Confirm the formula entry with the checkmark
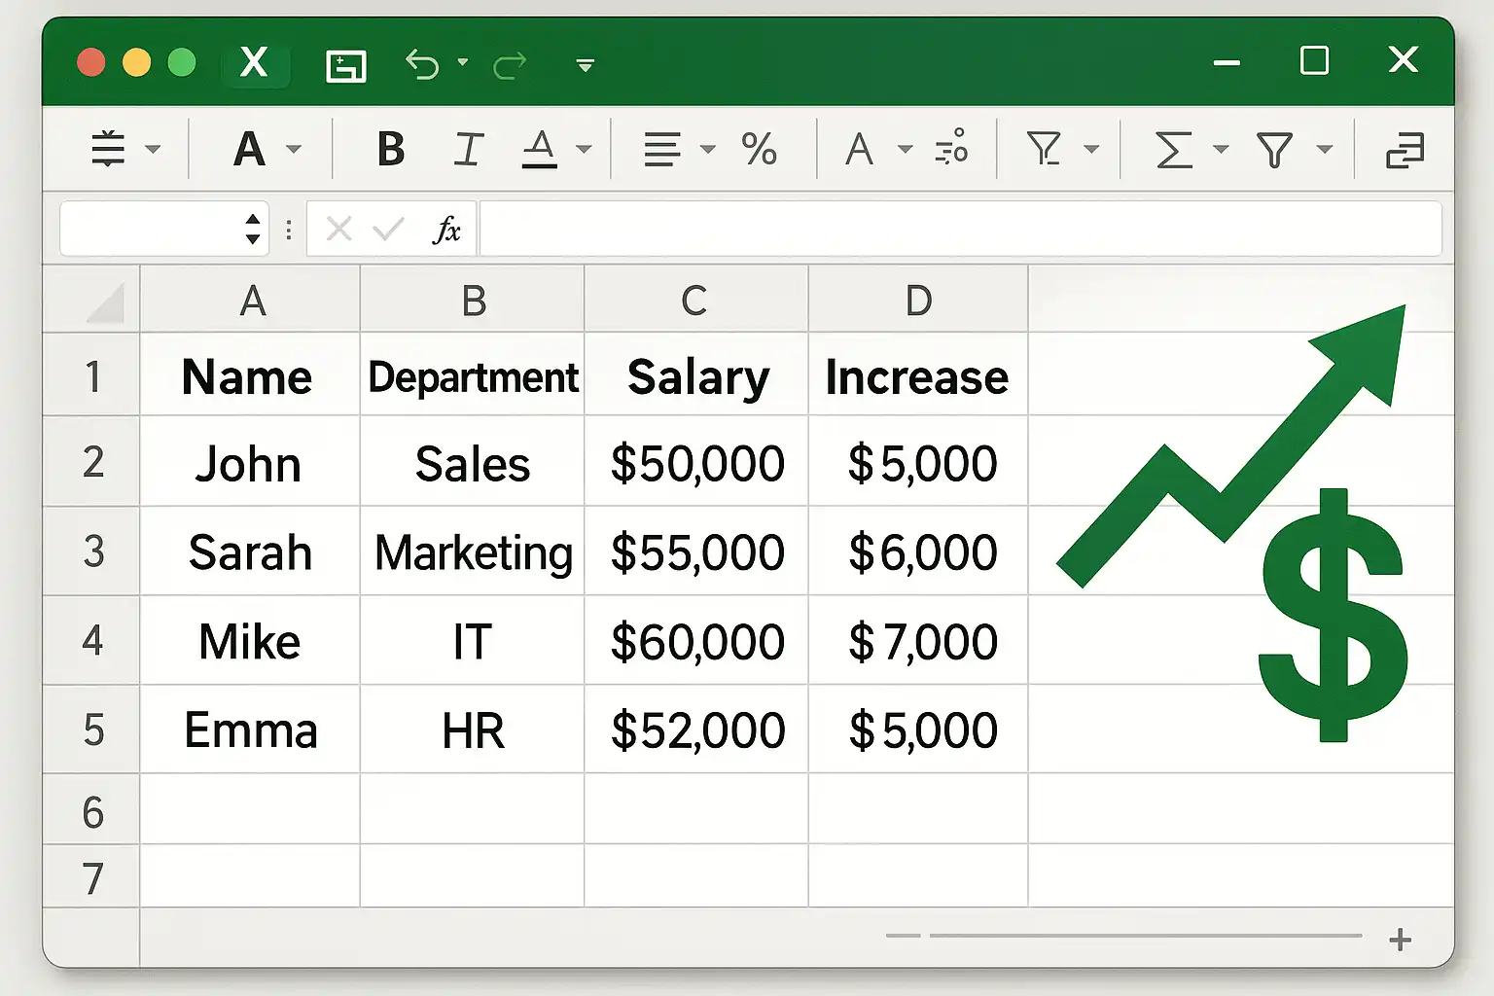Image resolution: width=1494 pixels, height=996 pixels. [x=388, y=229]
